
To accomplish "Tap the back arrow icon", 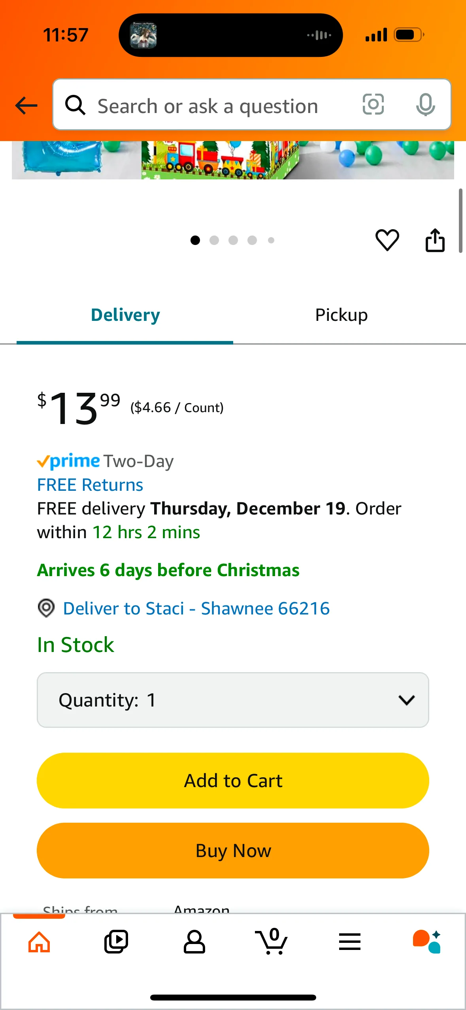I will [26, 106].
